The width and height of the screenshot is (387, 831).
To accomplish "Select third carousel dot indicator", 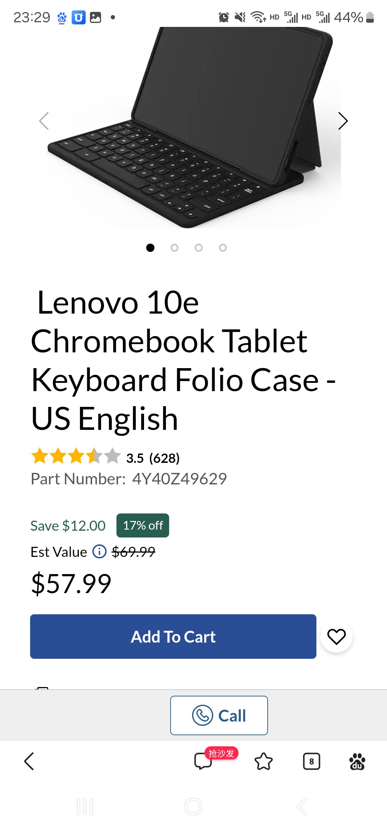I will [x=199, y=248].
